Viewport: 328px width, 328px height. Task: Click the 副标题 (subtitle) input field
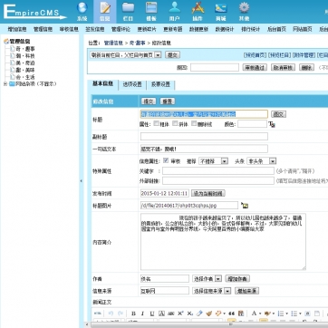pos(204,136)
